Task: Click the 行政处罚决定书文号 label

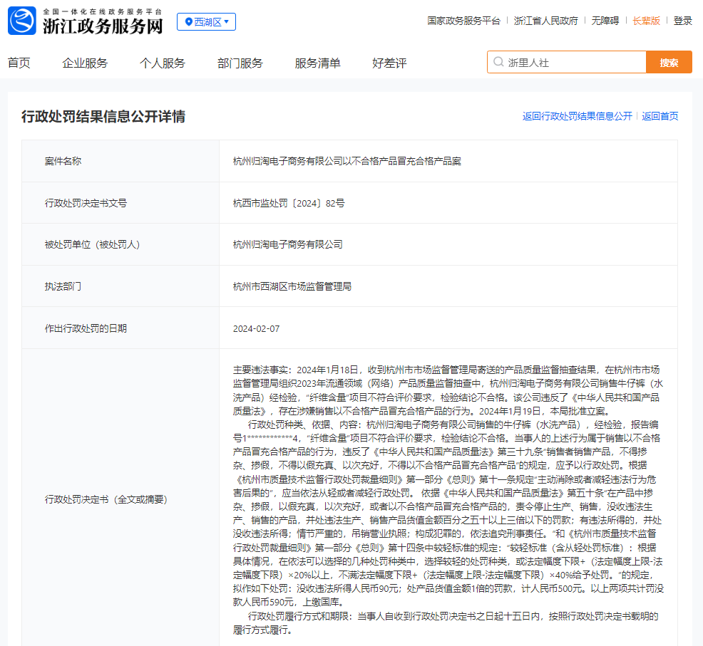Action: (86, 203)
